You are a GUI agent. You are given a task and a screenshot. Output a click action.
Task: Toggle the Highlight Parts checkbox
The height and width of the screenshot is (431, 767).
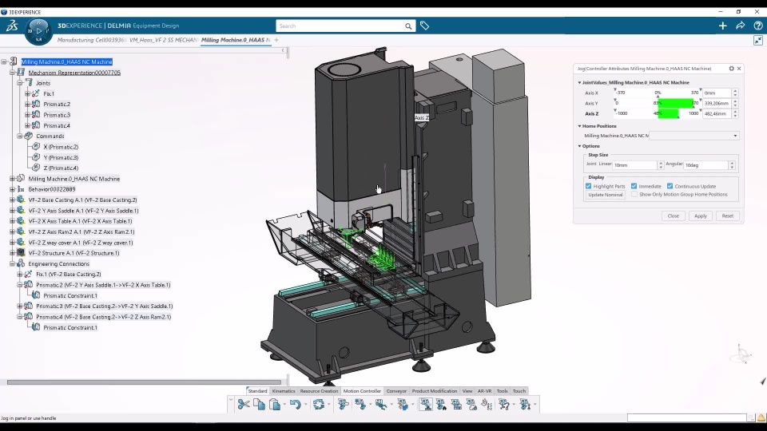click(589, 186)
